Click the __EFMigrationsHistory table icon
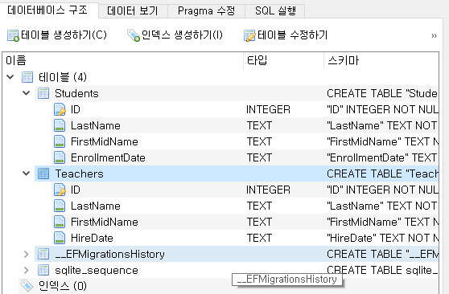 (43, 254)
